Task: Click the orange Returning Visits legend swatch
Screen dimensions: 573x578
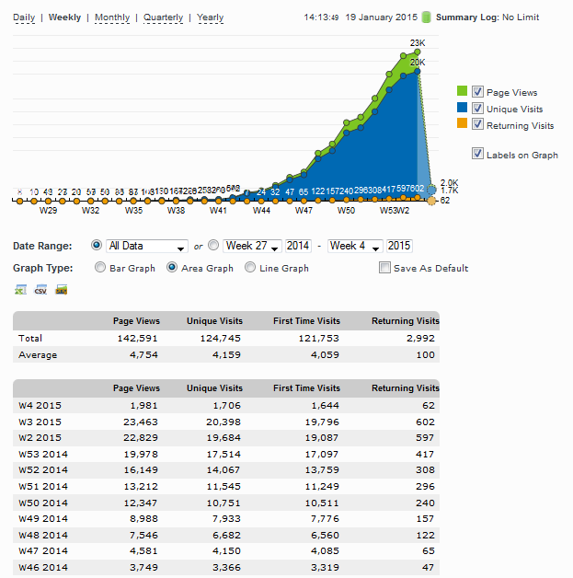Action: pos(462,123)
